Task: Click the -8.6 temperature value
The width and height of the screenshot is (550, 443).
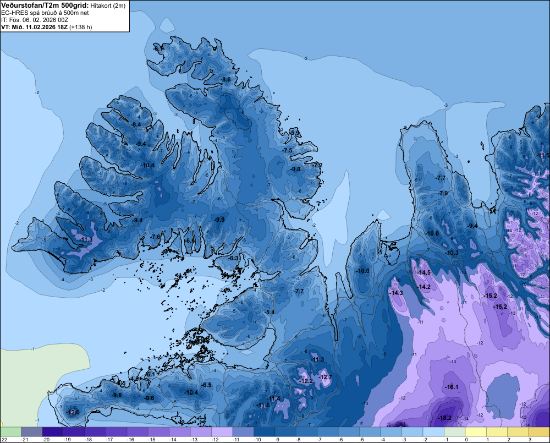Action: (x=226, y=79)
